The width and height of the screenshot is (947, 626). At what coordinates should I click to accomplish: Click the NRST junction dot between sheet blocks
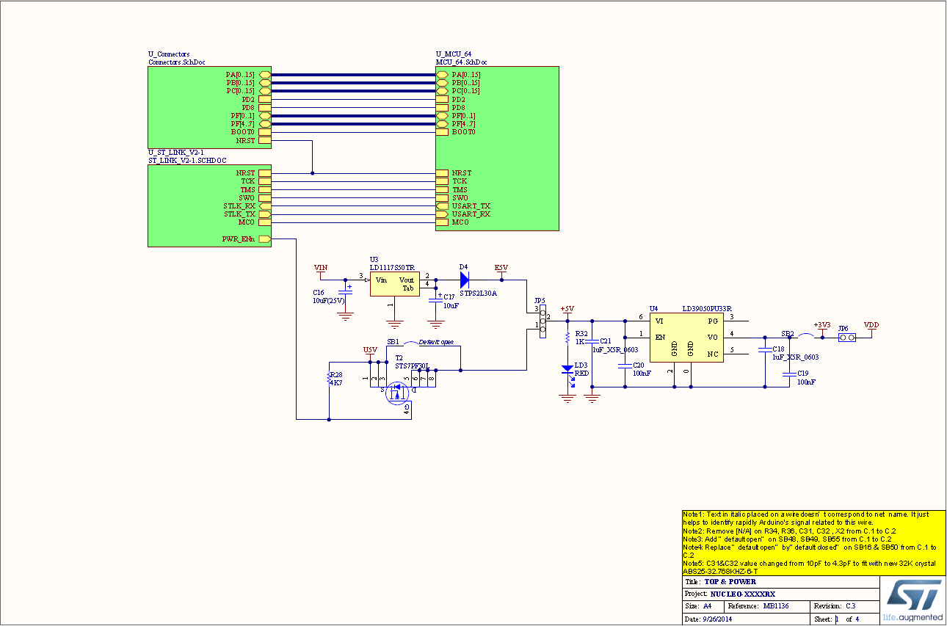313,173
